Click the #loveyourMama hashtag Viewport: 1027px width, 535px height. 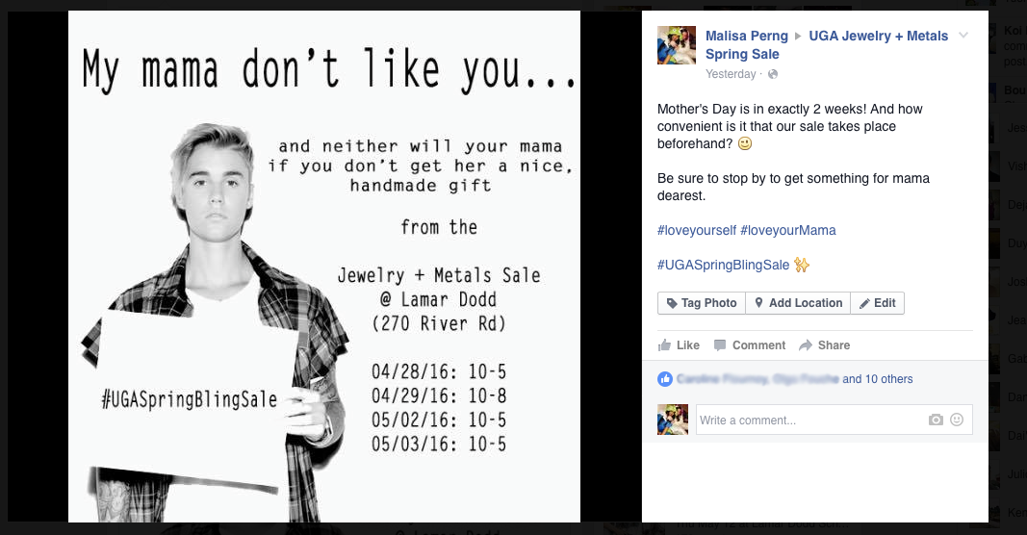(788, 231)
